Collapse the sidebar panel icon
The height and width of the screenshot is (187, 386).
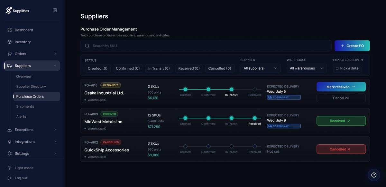[55, 10]
